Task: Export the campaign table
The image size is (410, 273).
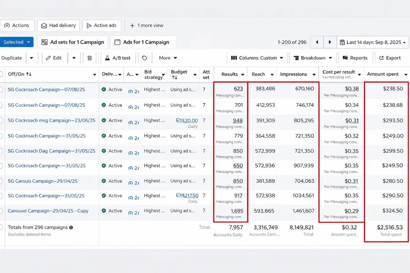Action: coord(390,58)
